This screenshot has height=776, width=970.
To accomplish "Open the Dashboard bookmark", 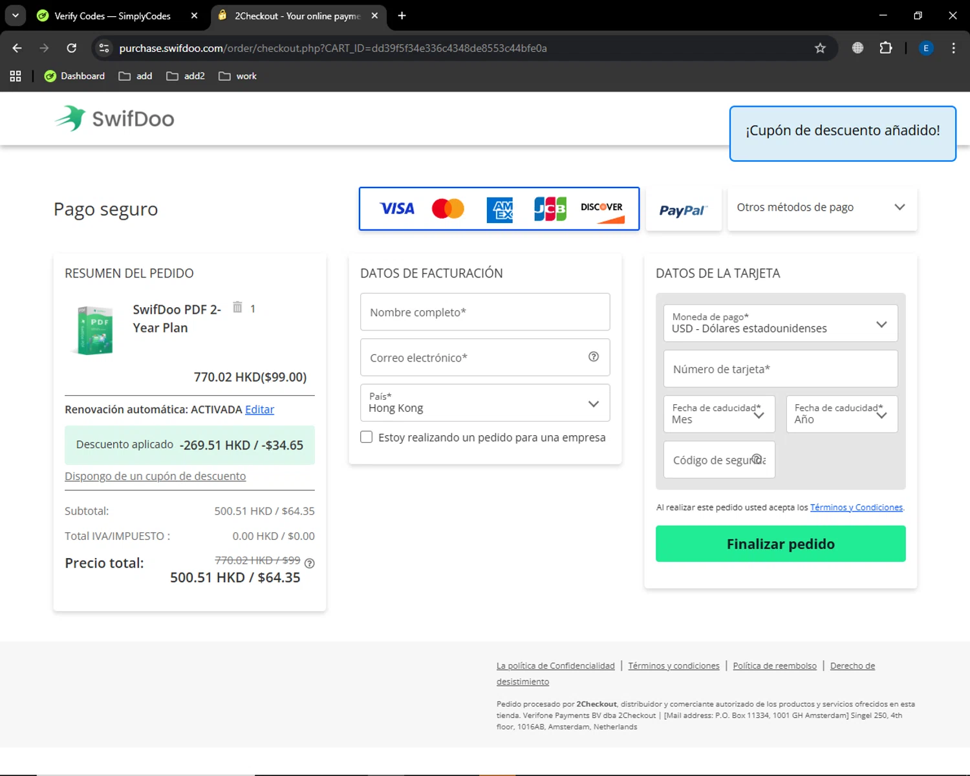I will tap(74, 76).
